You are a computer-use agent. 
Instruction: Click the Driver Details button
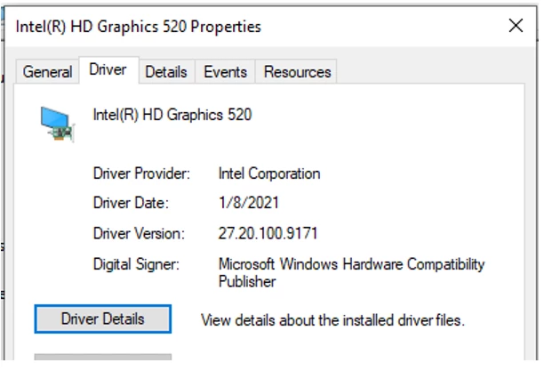(x=103, y=319)
